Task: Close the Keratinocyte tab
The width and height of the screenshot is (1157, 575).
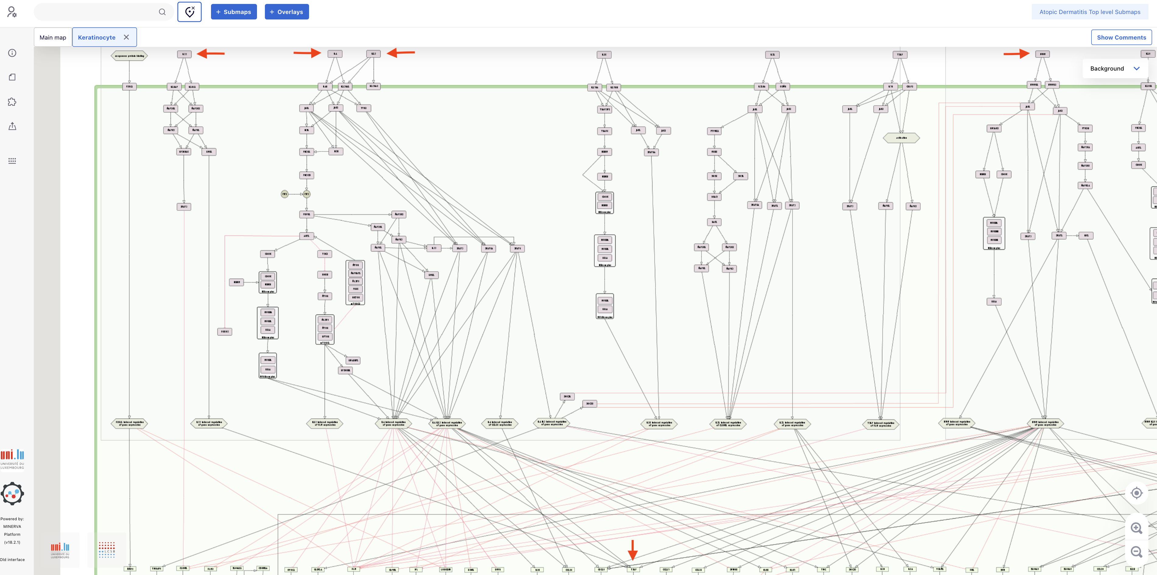Action: click(x=126, y=37)
